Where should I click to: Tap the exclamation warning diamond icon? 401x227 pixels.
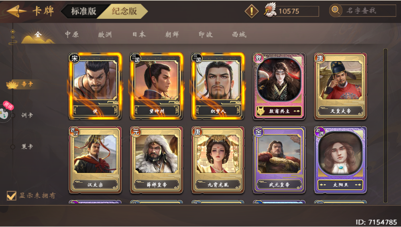coord(252,11)
